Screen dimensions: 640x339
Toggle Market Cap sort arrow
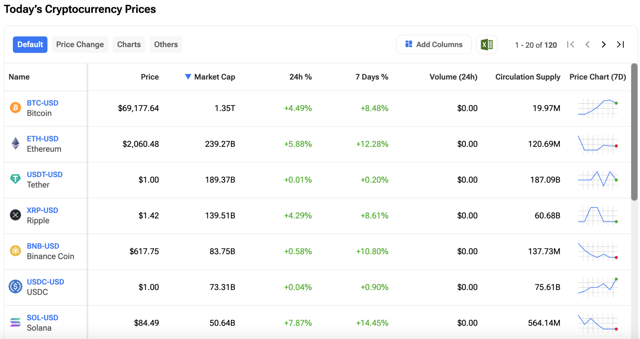tap(188, 77)
